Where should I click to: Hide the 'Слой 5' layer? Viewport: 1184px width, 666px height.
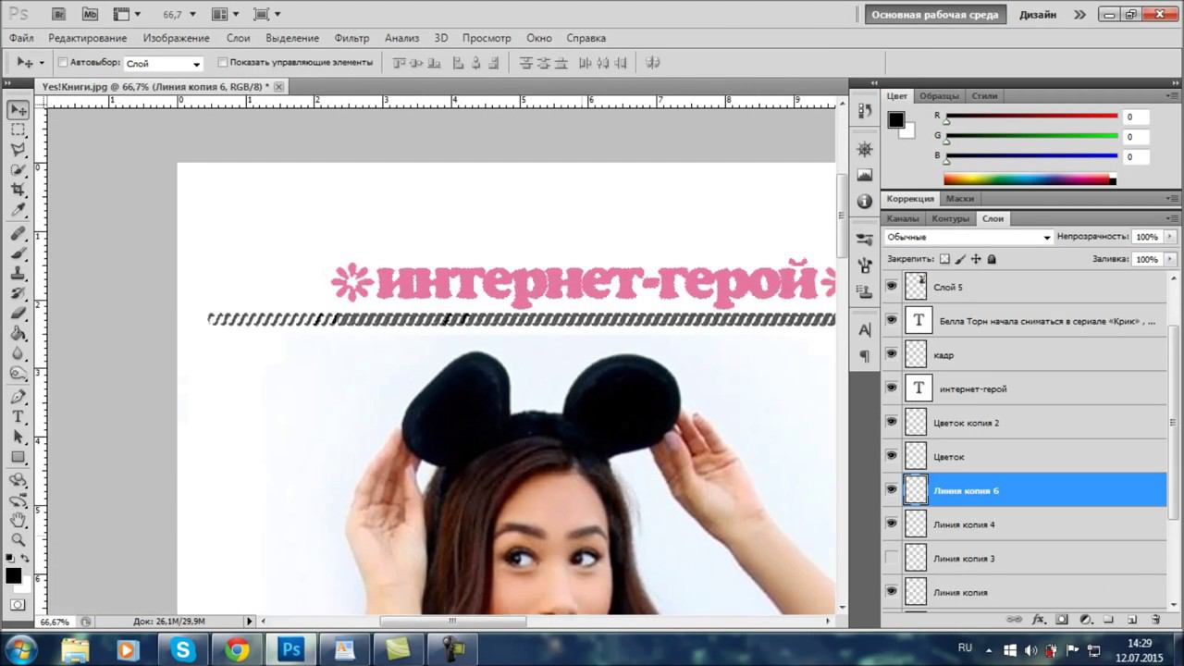[x=891, y=287]
